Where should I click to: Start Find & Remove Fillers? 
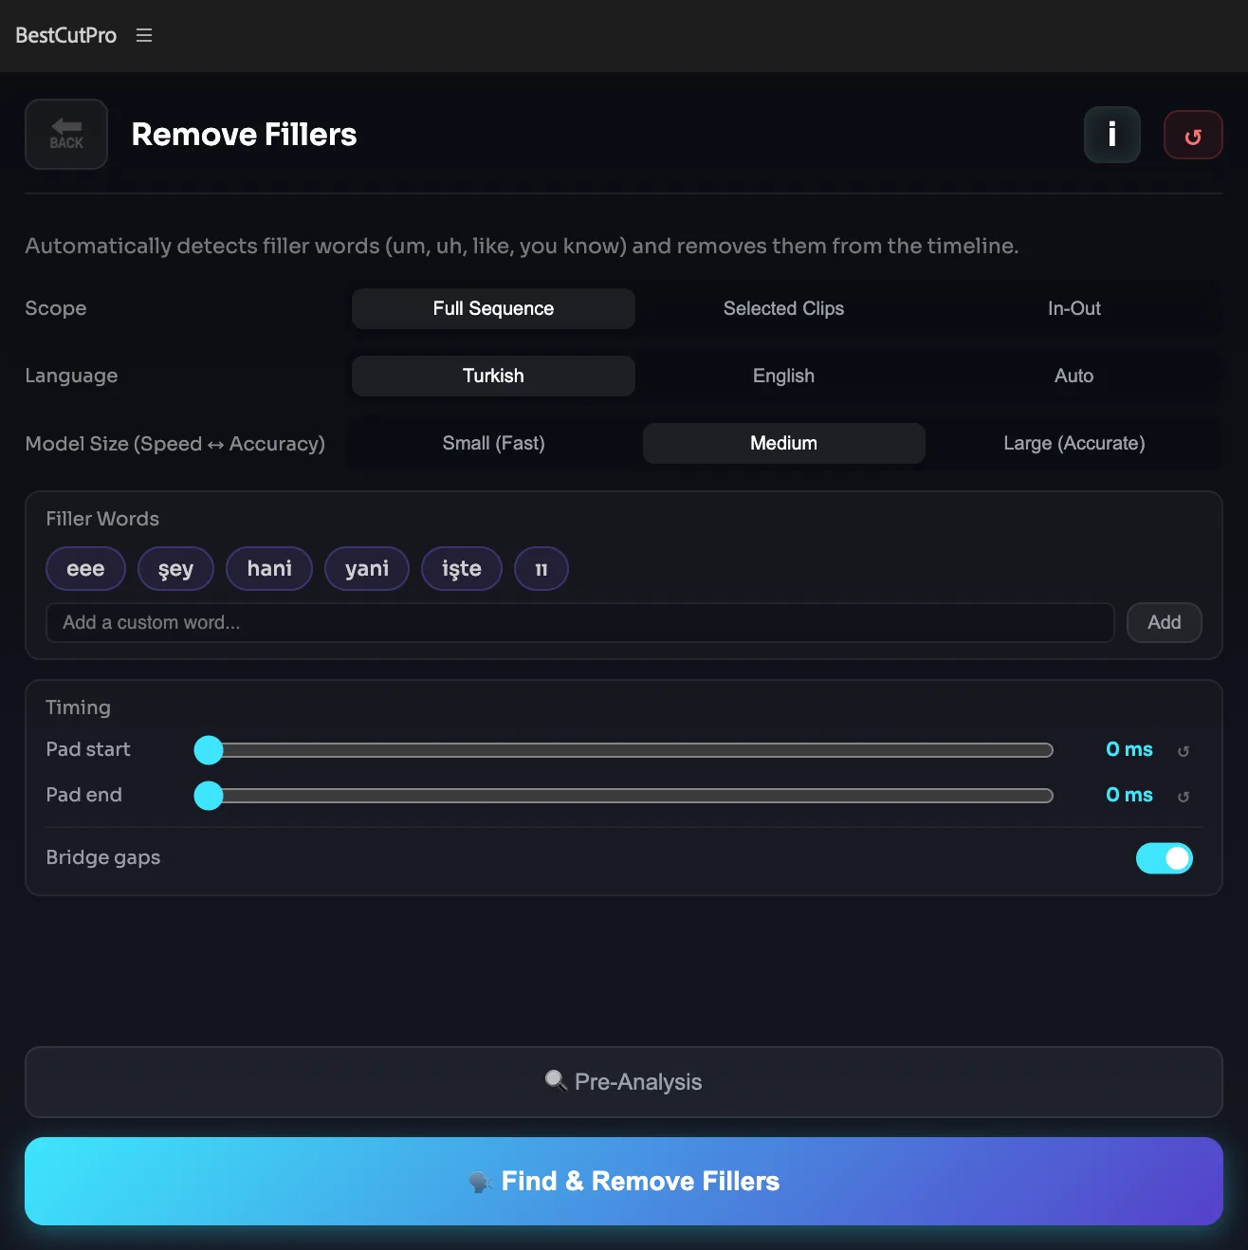(623, 1182)
